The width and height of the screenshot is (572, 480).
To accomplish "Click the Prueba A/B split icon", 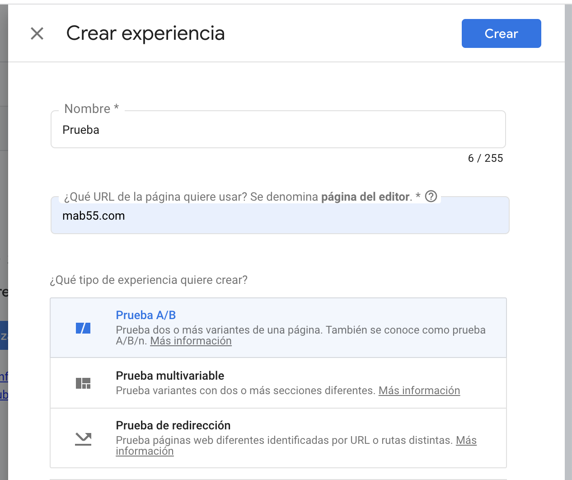I will tap(83, 328).
